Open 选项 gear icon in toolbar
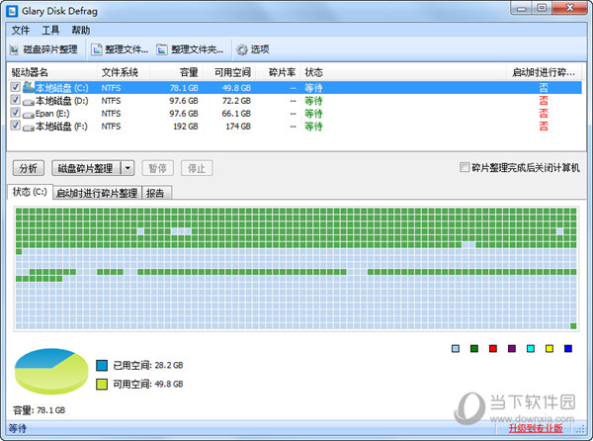Viewport: 593px width, 441px height. (242, 49)
